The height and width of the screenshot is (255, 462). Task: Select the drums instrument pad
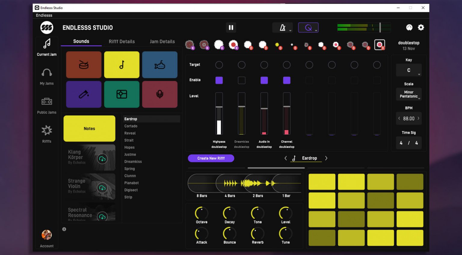pyautogui.click(x=84, y=65)
